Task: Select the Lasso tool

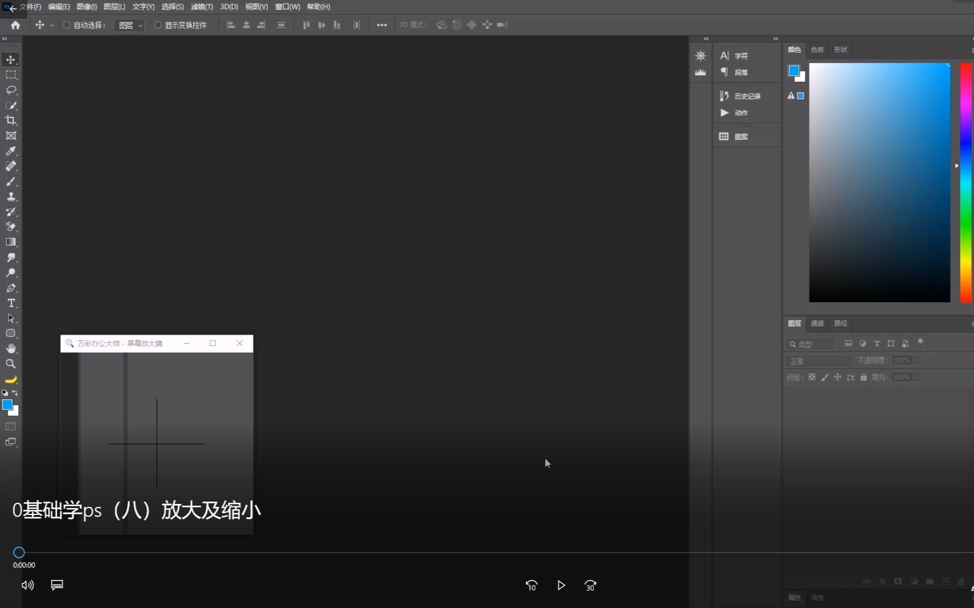Action: click(11, 90)
